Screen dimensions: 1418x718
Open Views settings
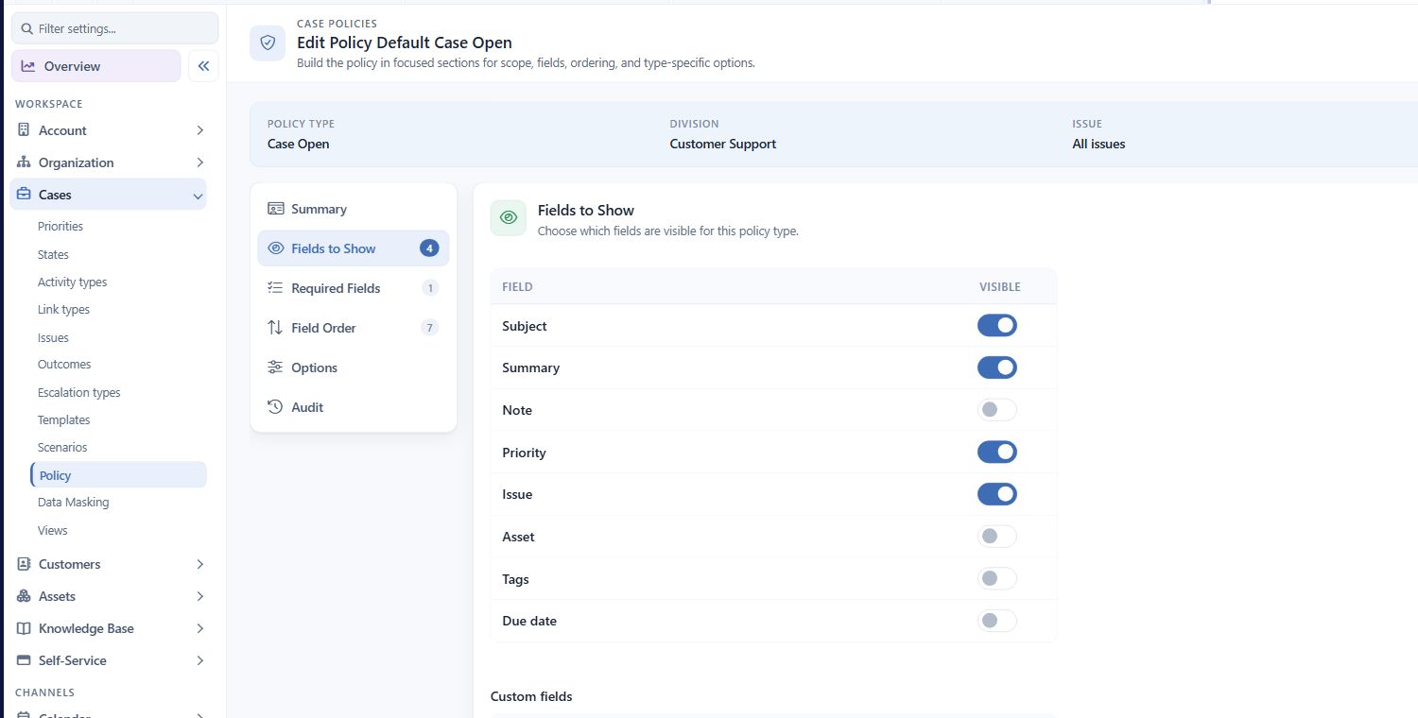[53, 530]
